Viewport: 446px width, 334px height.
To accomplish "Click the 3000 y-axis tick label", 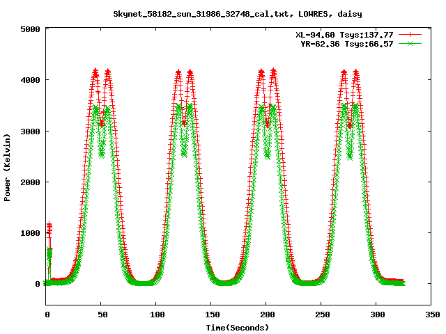I will click(30, 132).
